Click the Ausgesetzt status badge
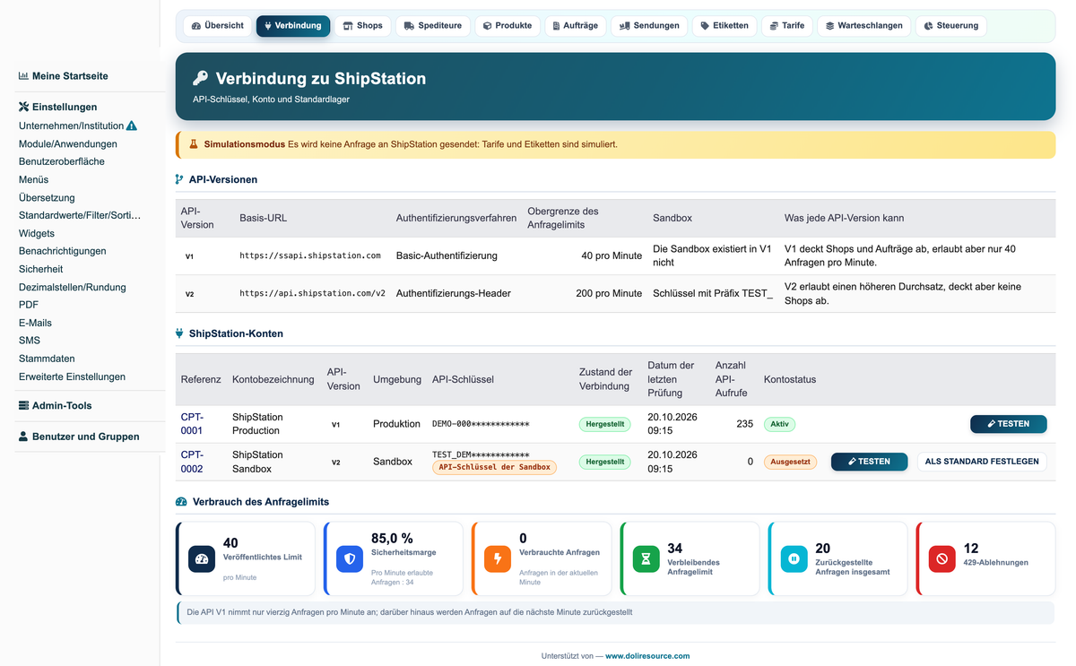The width and height of the screenshot is (1076, 666). click(x=791, y=462)
